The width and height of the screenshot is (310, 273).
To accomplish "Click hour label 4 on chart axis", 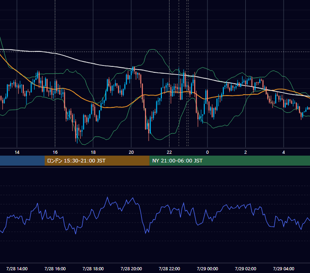I will (284, 152).
